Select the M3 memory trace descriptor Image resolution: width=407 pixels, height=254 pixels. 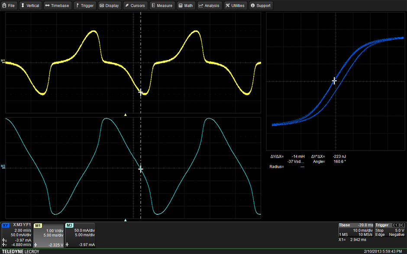(80, 235)
